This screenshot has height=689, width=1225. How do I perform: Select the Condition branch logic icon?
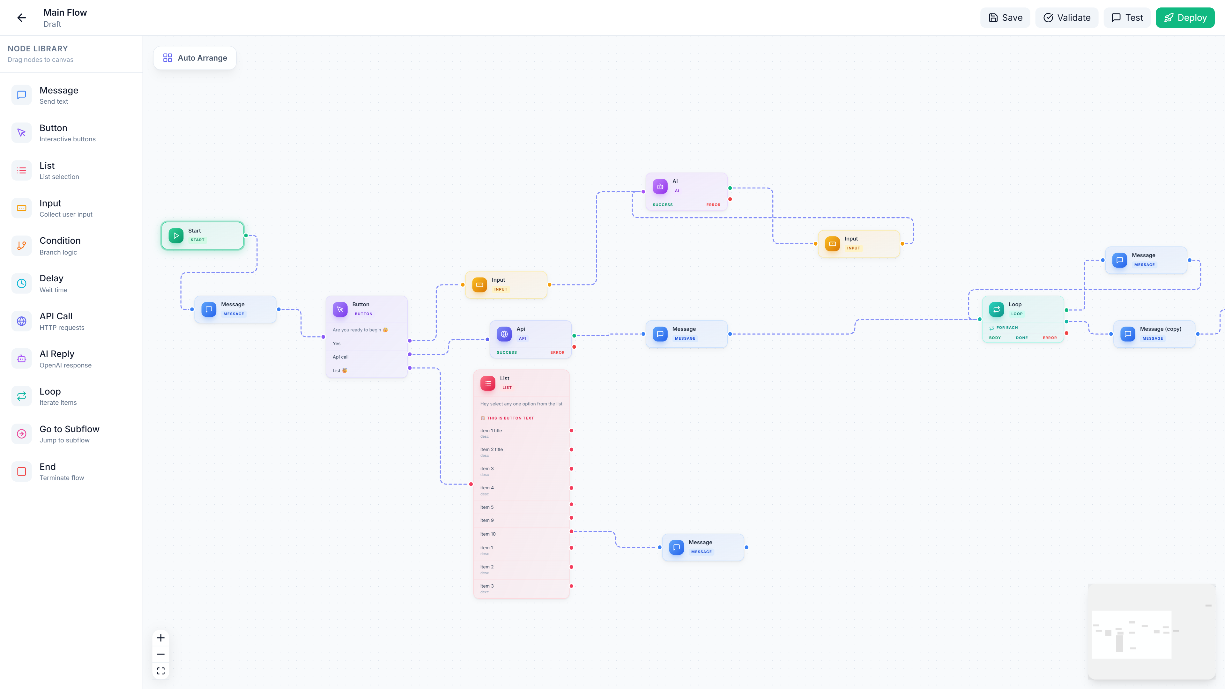tap(21, 245)
